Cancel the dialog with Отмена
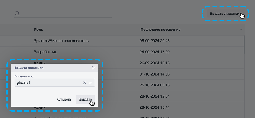The height and width of the screenshot is (118, 255). pyautogui.click(x=64, y=99)
